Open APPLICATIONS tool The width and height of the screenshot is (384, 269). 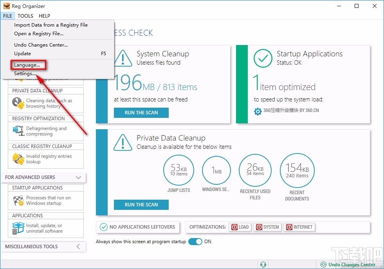(46, 225)
